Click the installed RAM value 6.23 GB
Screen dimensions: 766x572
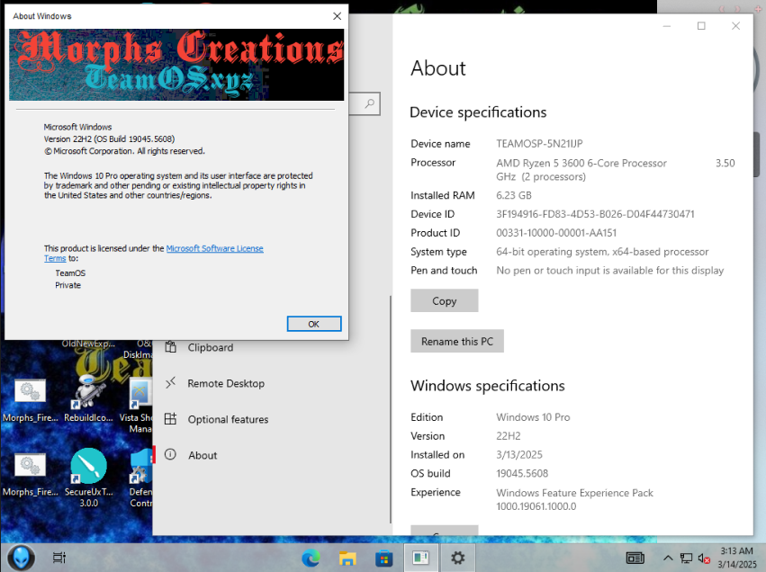point(514,195)
